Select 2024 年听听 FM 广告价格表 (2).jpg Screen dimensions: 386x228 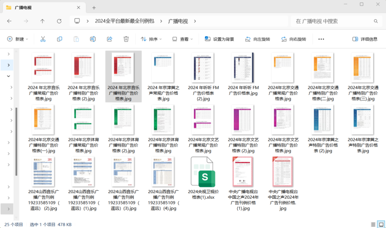[203, 76]
